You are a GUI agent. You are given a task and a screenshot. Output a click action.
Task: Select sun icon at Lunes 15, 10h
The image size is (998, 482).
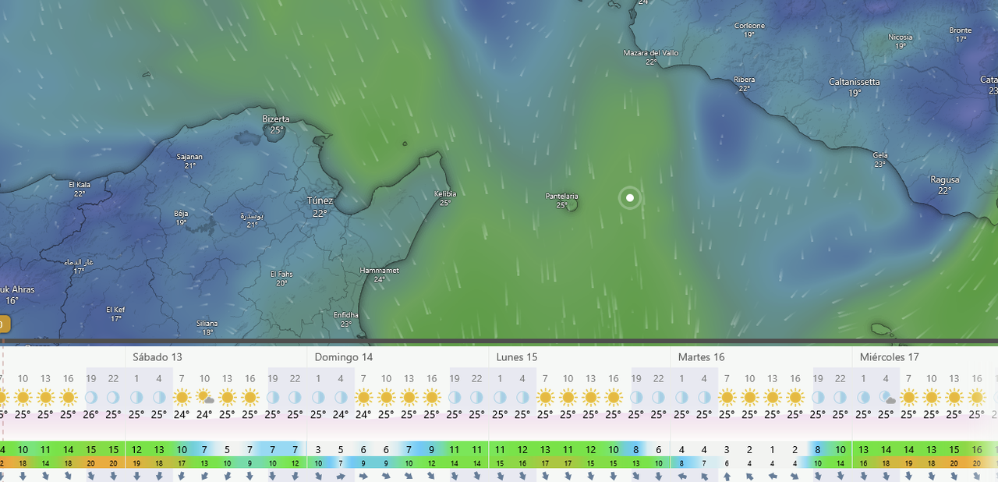tap(568, 397)
